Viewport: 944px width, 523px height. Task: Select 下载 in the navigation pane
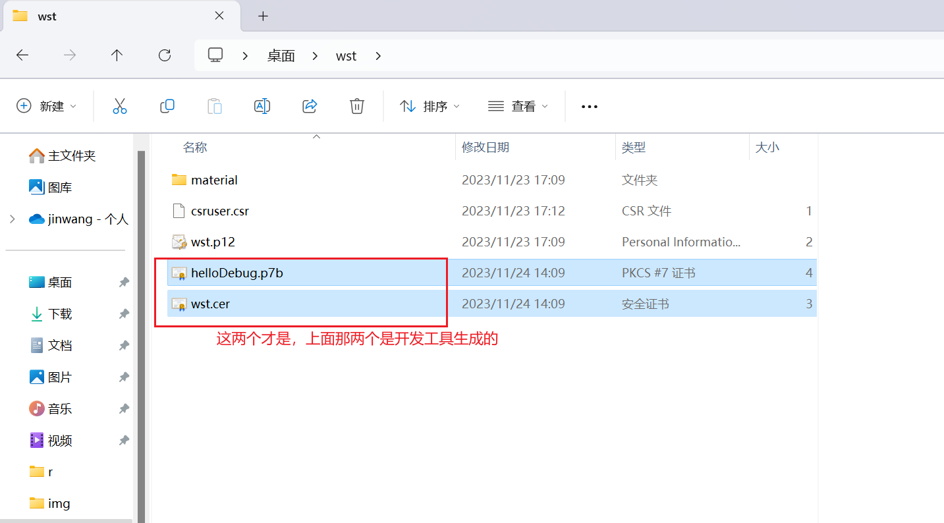(x=59, y=314)
